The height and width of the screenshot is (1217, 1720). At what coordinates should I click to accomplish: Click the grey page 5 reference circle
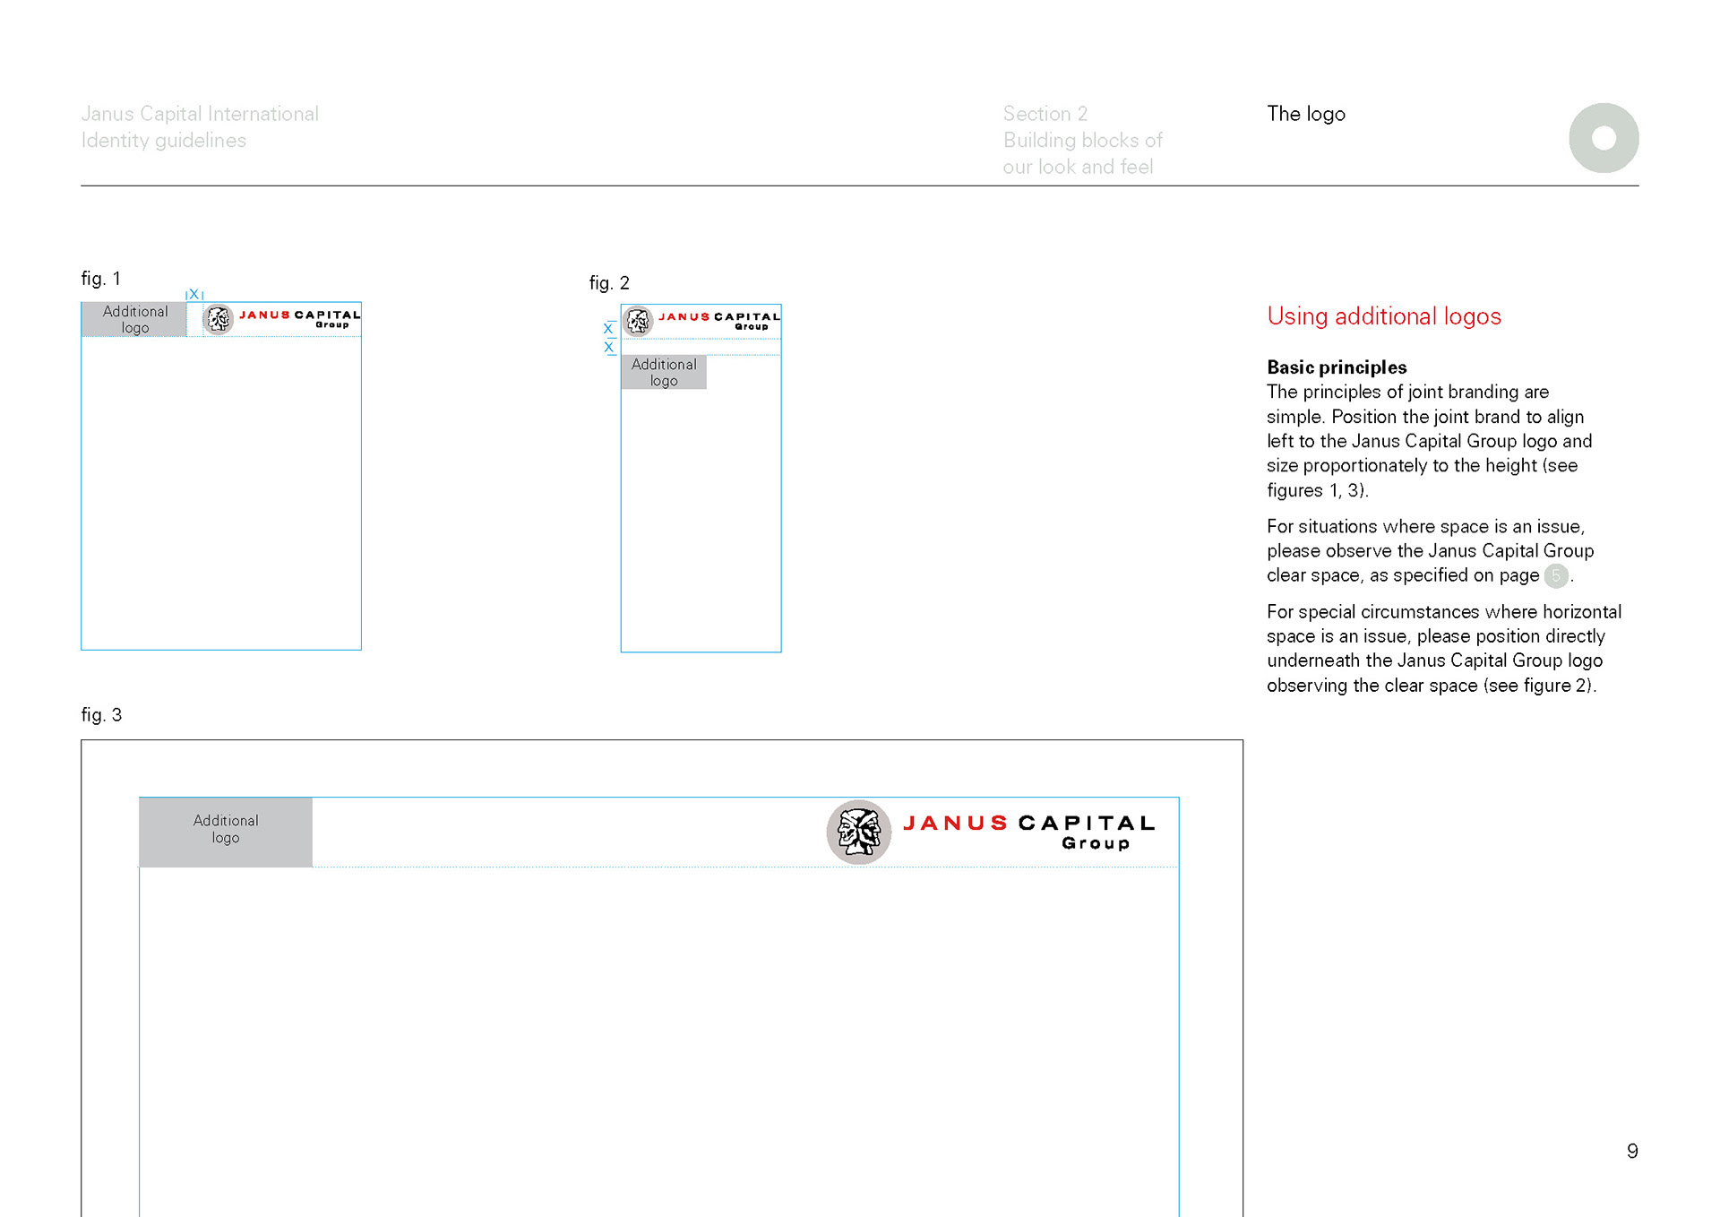[x=1556, y=576]
